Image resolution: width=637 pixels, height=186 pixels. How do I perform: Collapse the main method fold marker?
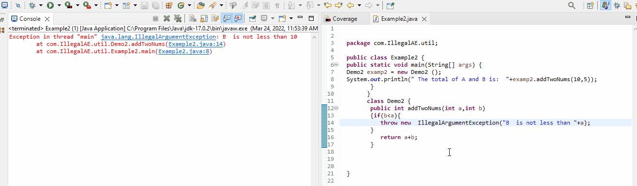[336, 64]
